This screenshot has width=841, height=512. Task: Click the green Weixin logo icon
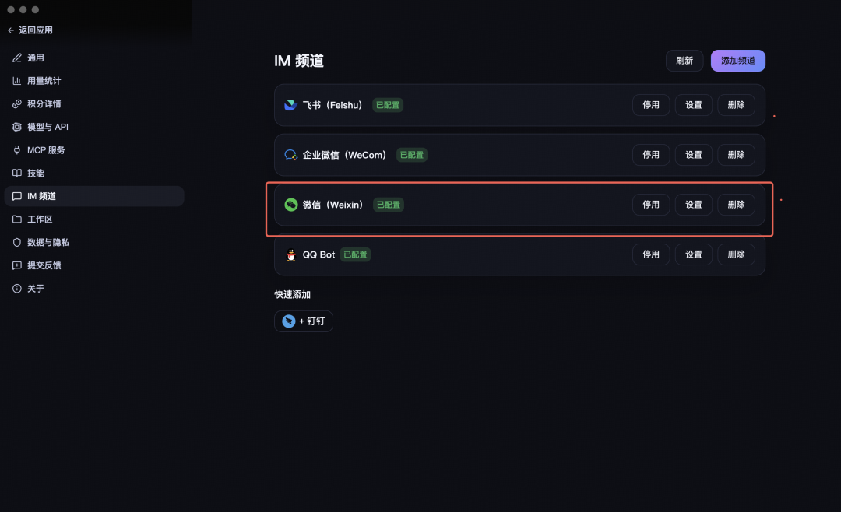coord(291,205)
